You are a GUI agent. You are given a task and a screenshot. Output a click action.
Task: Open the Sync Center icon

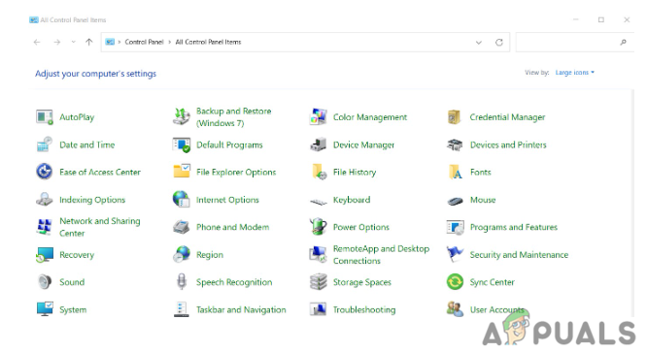[x=455, y=282]
